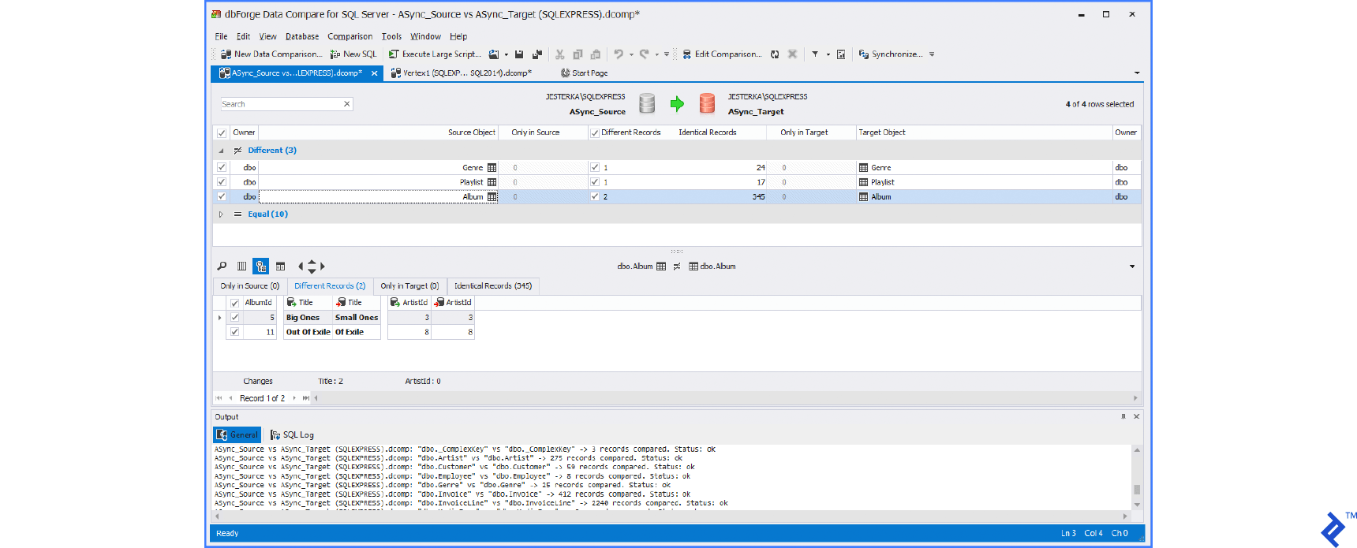
Task: Click the Redo arrow icon
Action: point(645,54)
